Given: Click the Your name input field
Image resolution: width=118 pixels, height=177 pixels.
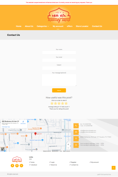Looking at the screenshot, I should coord(59,52).
